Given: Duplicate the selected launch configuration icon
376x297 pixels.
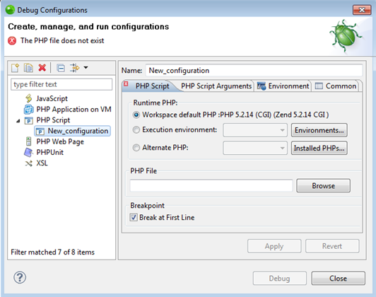Looking at the screenshot, I should click(x=28, y=68).
